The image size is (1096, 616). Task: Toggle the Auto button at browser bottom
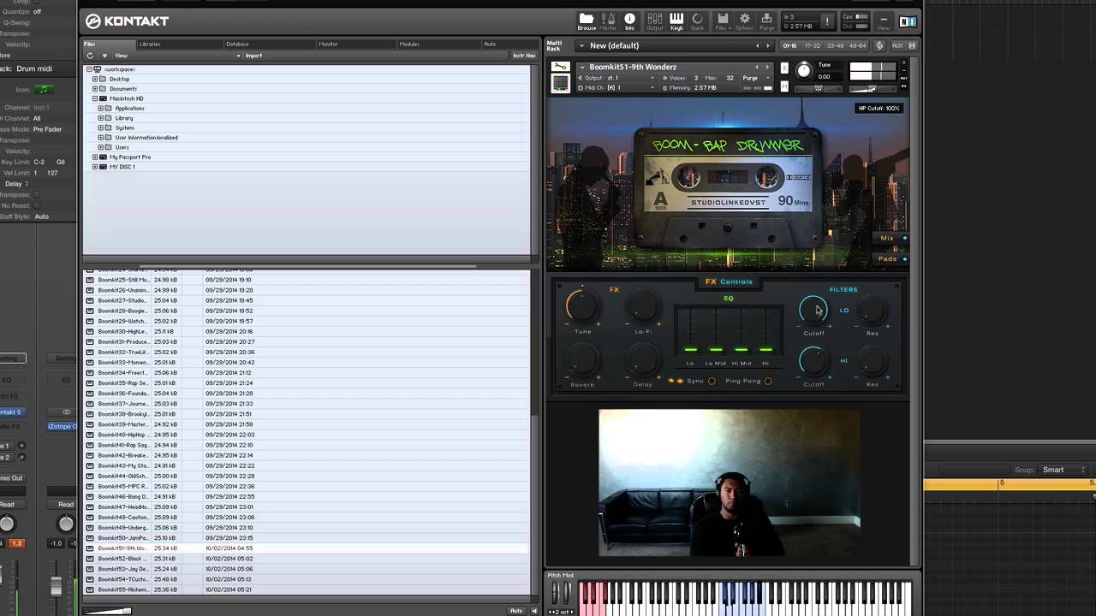coord(516,611)
